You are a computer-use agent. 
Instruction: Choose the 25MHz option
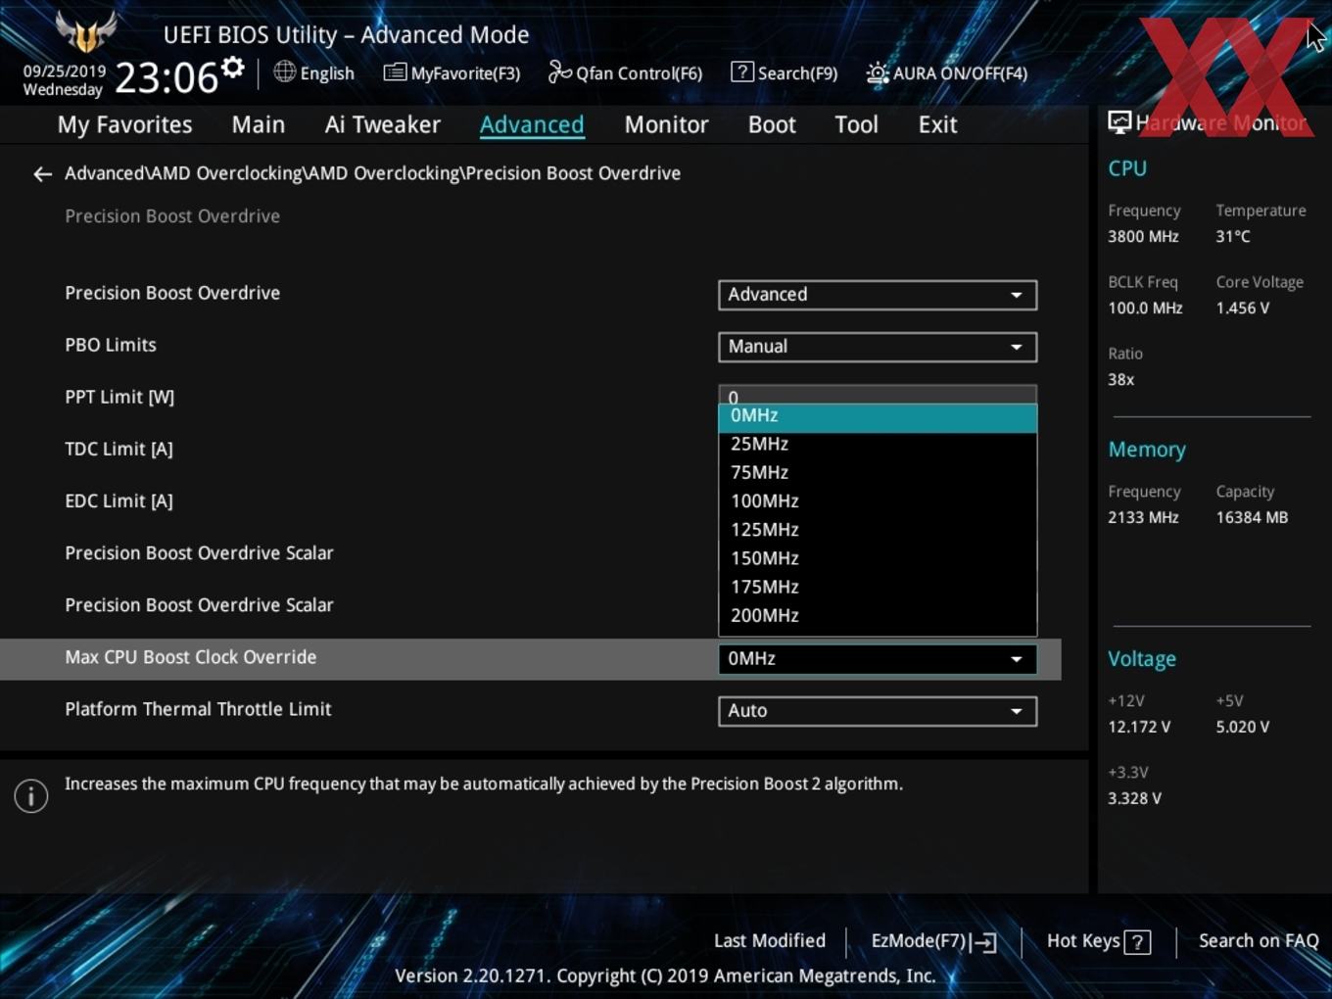[878, 445]
